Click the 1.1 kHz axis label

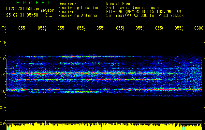pyautogui.click(x=3, y=42)
